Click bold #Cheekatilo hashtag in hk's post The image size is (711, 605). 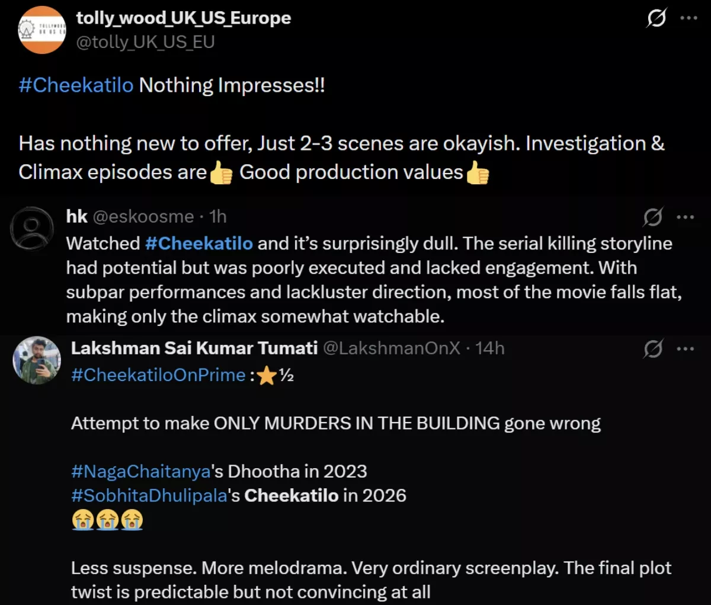(199, 244)
